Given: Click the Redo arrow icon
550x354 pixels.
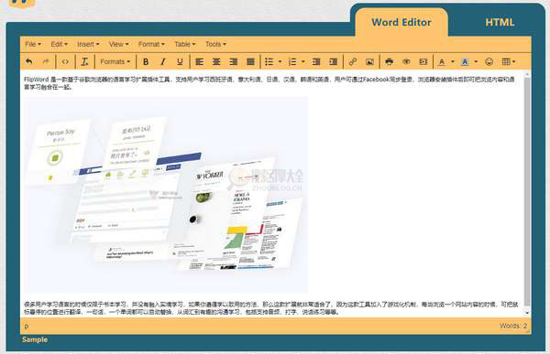Looking at the screenshot, I should pos(46,61).
